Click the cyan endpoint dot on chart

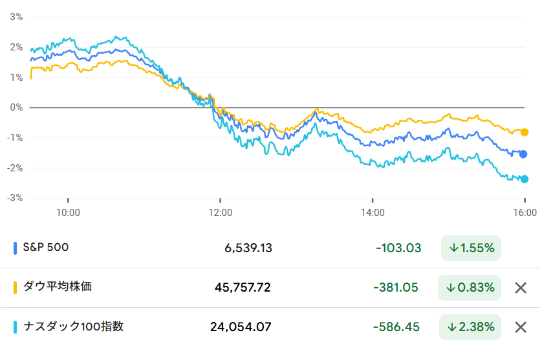coord(525,179)
